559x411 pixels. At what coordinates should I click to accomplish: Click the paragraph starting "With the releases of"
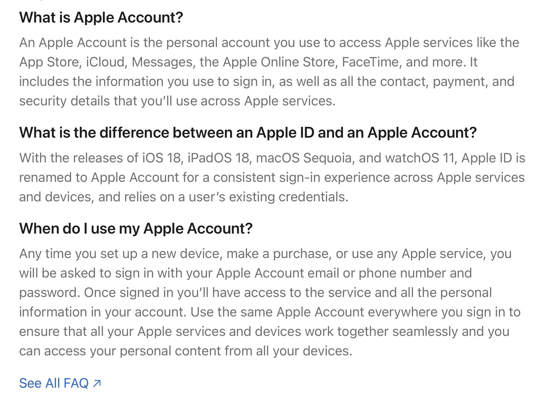click(272, 177)
